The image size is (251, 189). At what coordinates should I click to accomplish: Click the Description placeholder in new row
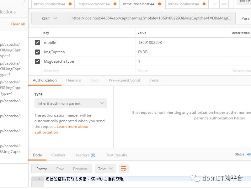[x=241, y=71]
